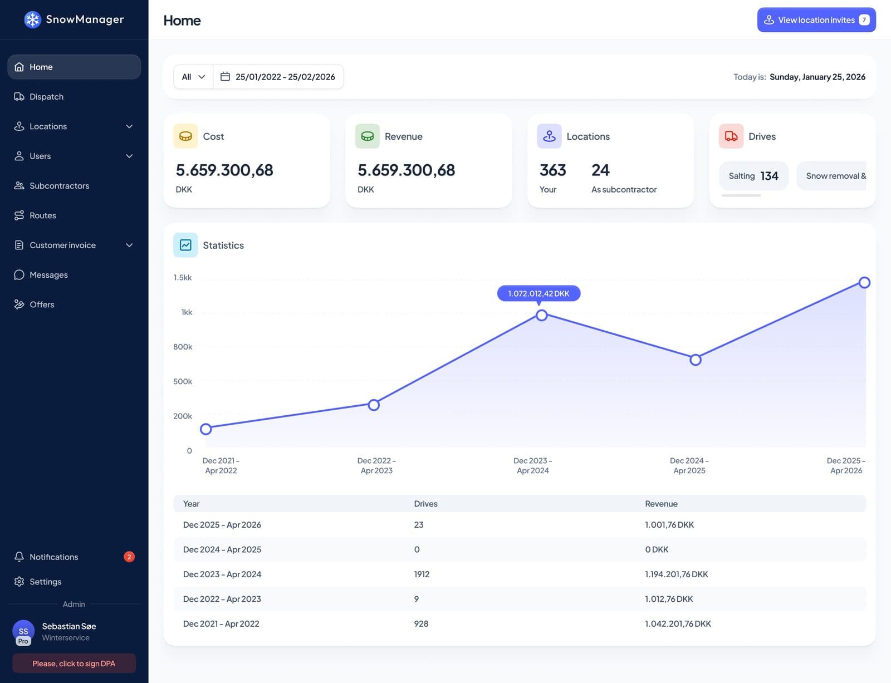Click the SS user avatar

[23, 631]
